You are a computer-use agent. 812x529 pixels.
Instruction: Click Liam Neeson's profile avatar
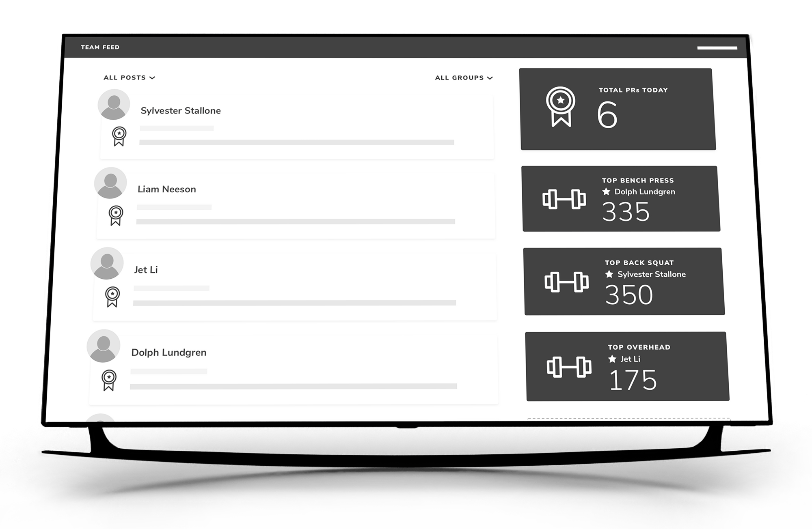[x=110, y=183]
